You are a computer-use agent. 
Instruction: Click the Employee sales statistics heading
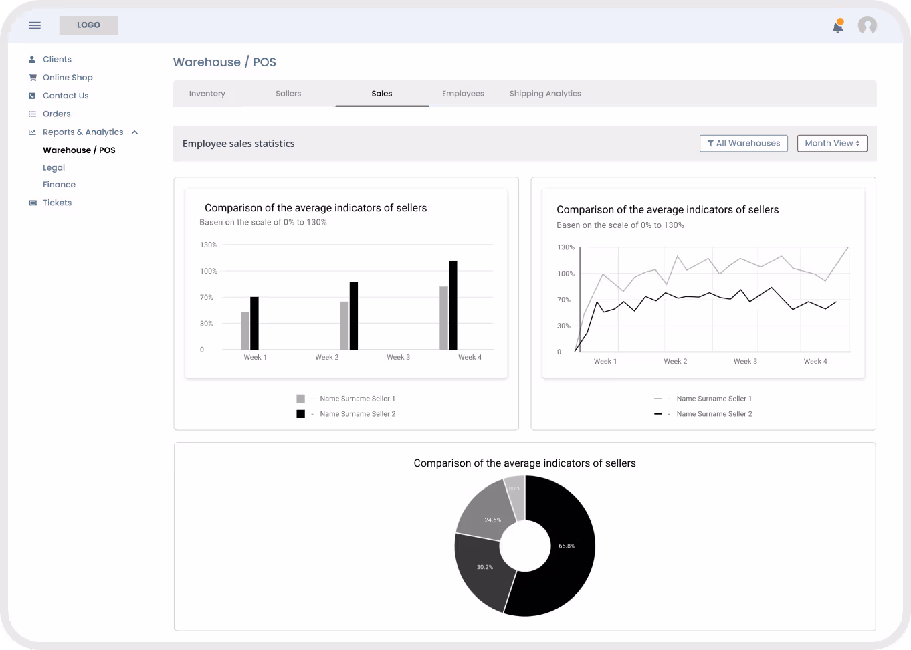click(239, 144)
